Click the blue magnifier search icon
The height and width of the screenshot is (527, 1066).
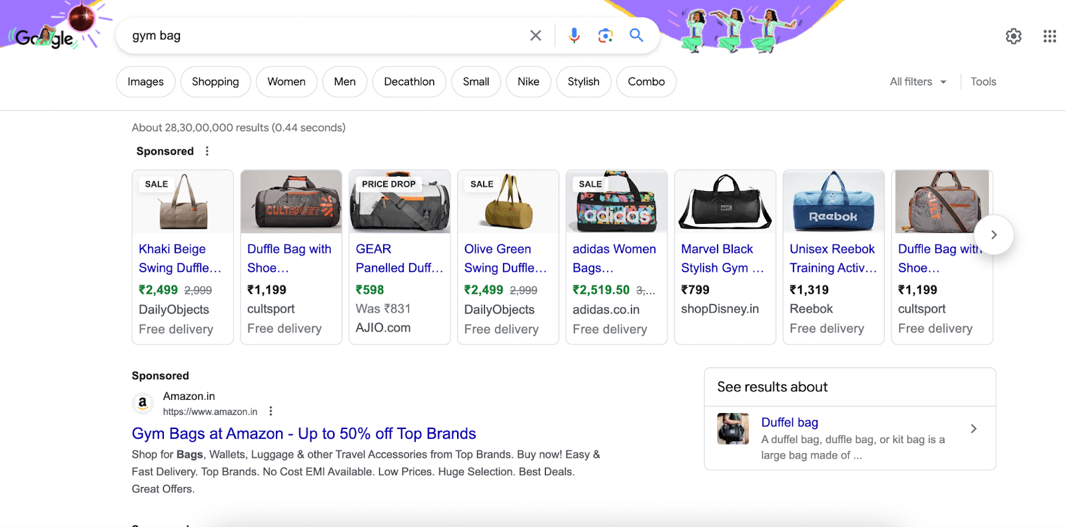point(636,35)
